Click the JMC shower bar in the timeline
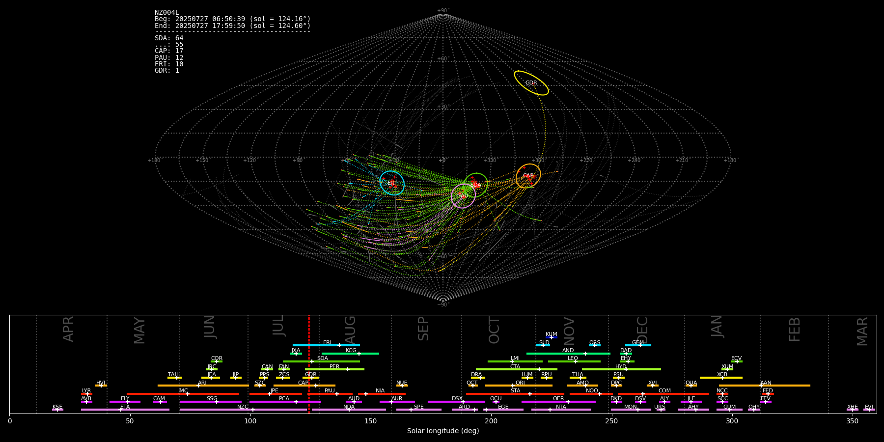 183,394
